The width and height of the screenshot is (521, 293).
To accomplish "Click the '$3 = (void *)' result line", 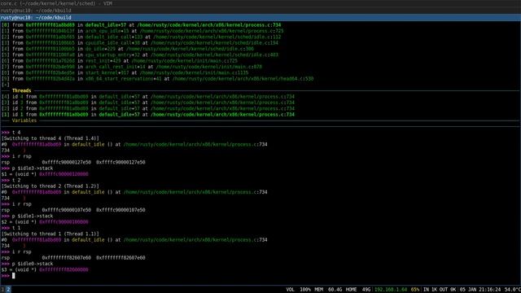I will click(x=45, y=269).
